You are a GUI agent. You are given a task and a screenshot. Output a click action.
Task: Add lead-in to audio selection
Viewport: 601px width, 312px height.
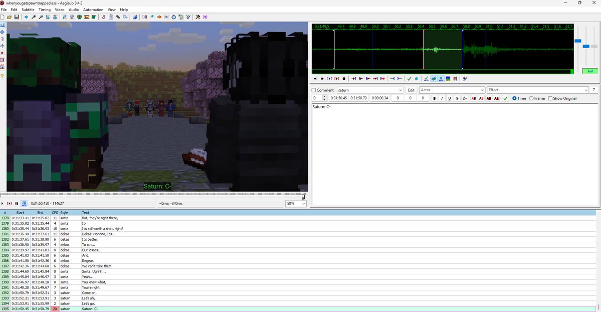tap(392, 79)
